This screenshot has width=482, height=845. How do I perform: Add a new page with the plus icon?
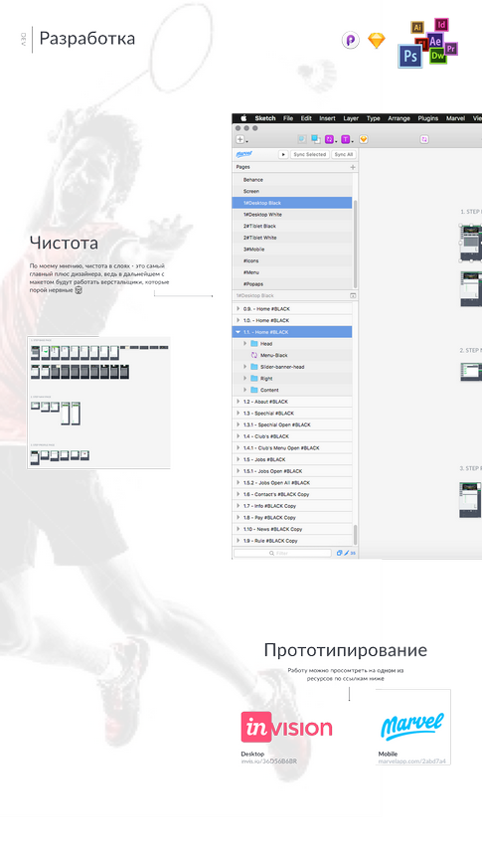coord(353,168)
